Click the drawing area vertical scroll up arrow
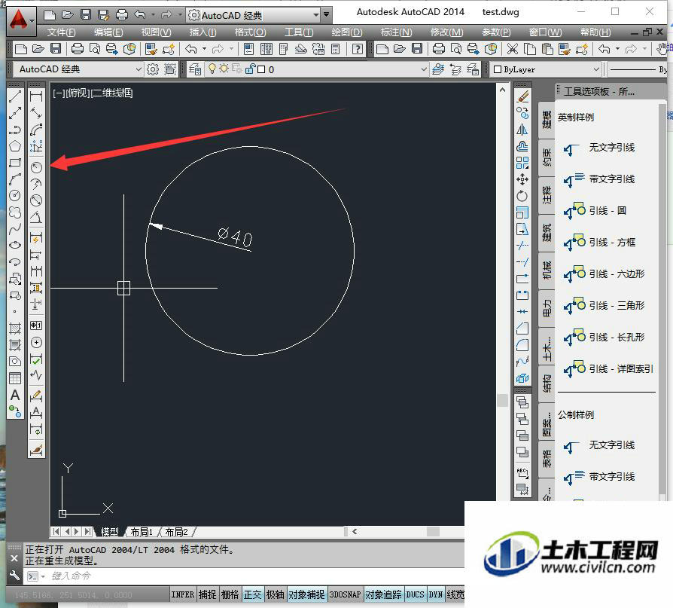Image resolution: width=673 pixels, height=608 pixels. [x=502, y=90]
